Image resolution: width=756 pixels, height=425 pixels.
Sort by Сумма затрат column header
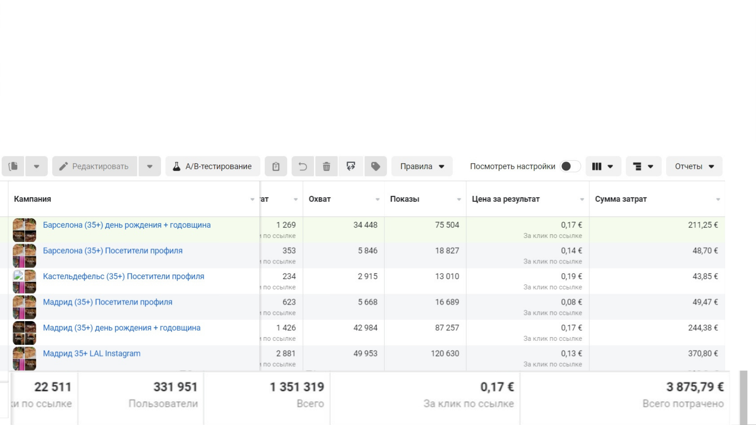621,199
